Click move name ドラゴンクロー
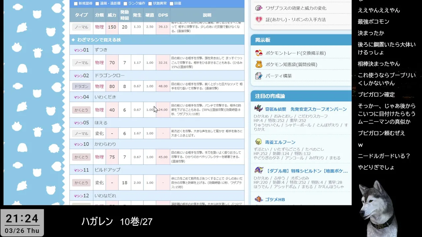Screen dimensions: 422x237 click(109, 75)
